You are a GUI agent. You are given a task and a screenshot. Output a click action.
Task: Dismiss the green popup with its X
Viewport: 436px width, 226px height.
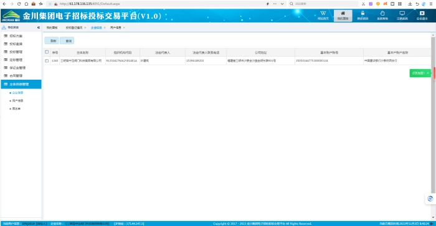[428, 73]
